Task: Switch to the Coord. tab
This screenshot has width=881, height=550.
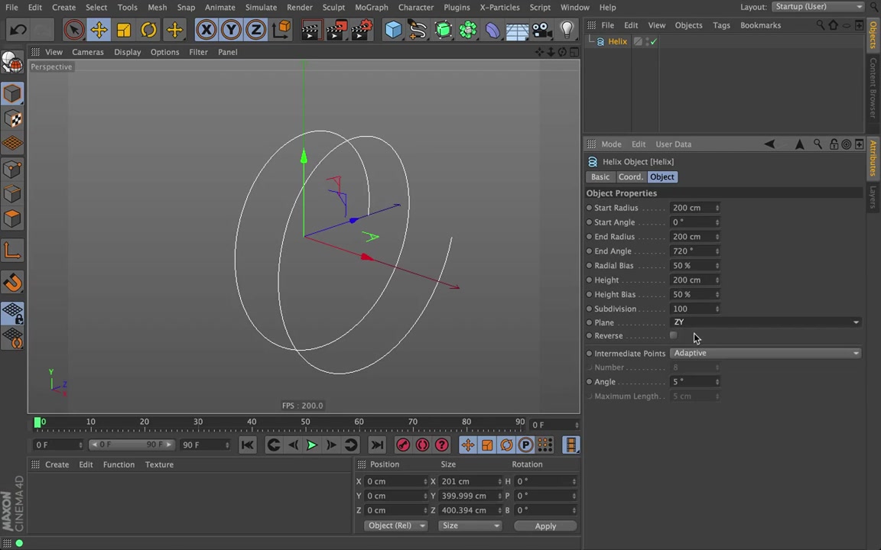Action: (630, 177)
